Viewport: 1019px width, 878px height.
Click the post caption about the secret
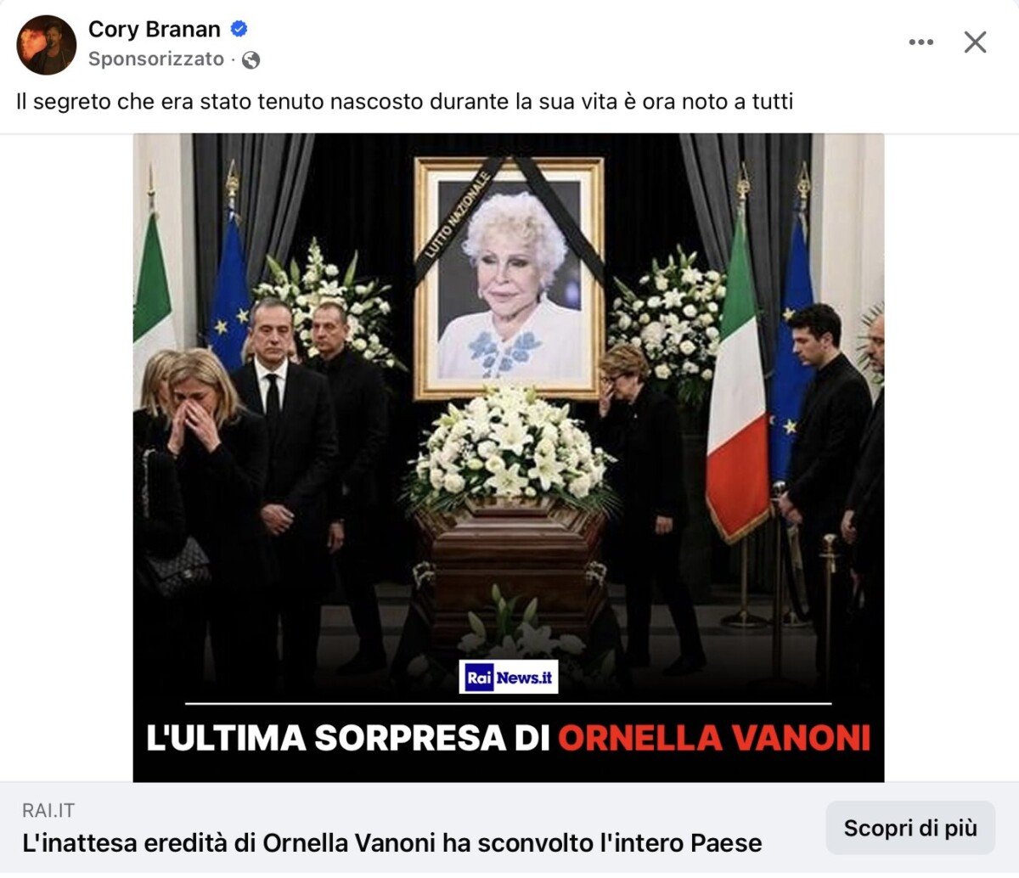pos(404,102)
